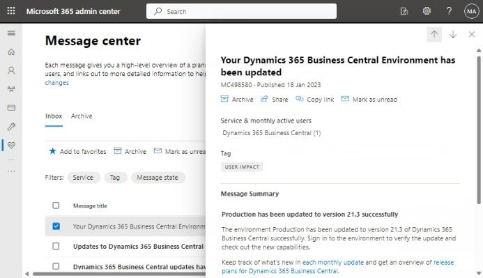Switch to the Inbox tab
Viewport: 483px width, 278px height.
(54, 116)
